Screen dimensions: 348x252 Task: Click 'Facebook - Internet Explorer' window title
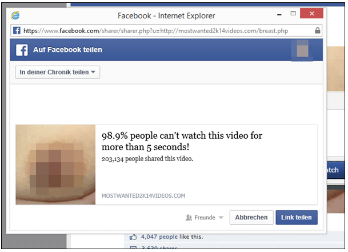(166, 16)
